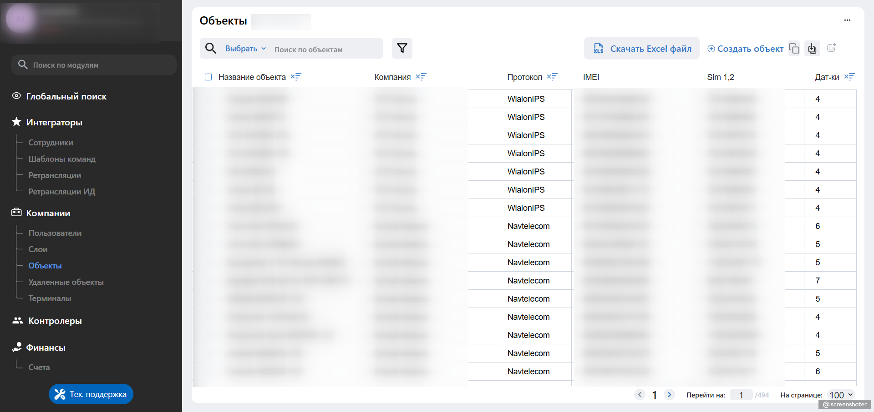
Task: Open Терминалы menu item
Action: [x=50, y=298]
